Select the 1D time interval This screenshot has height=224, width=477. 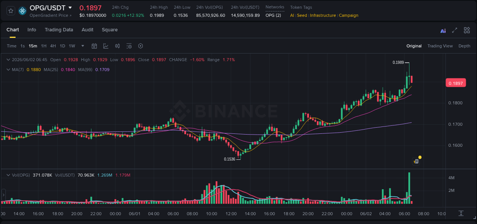[62, 46]
